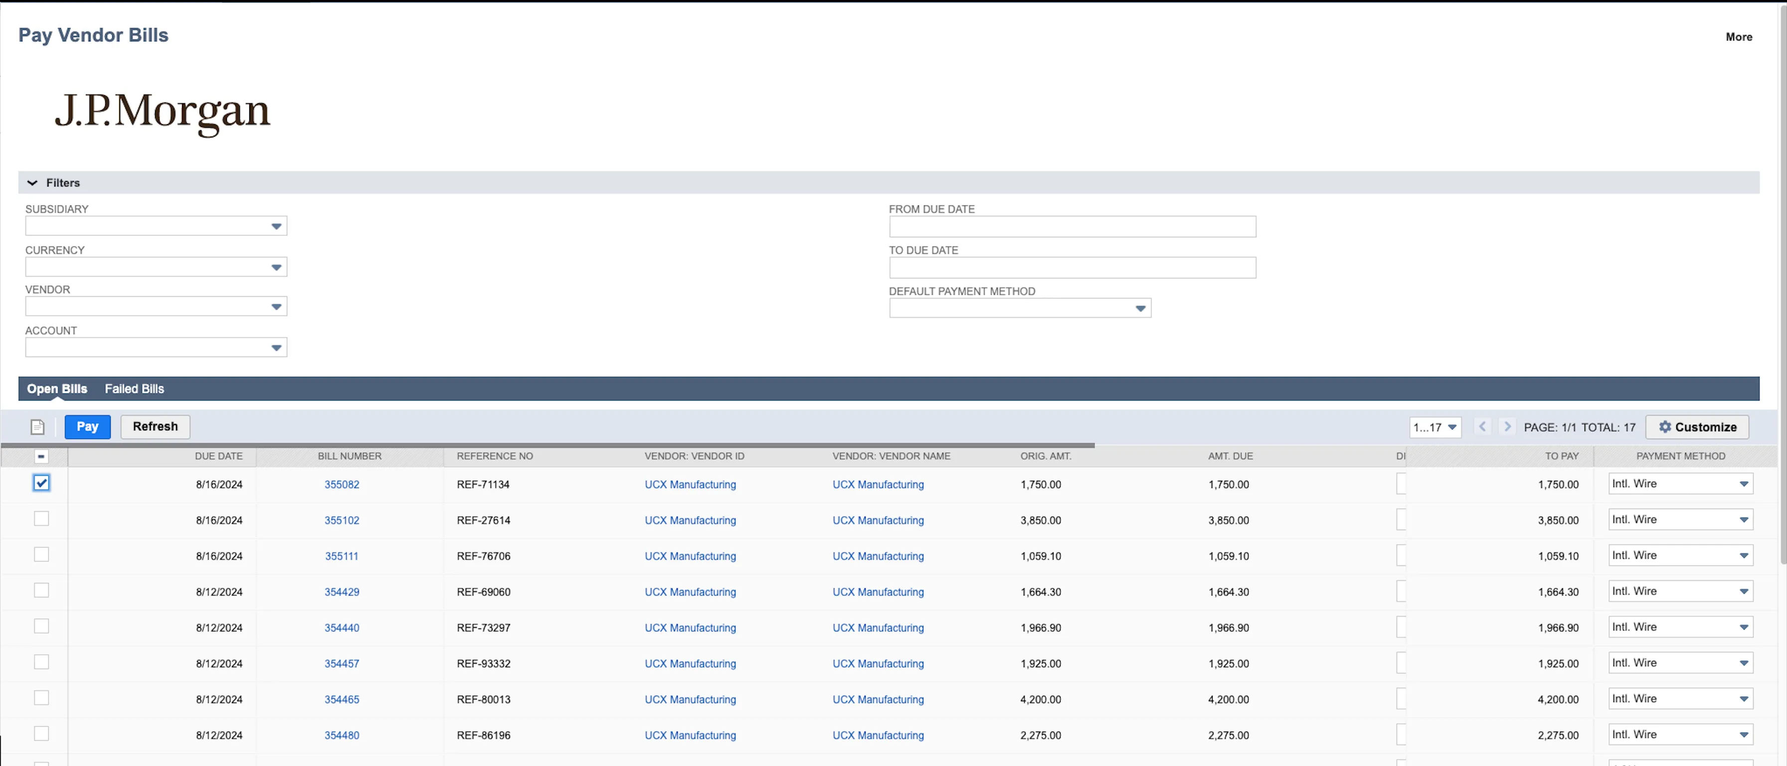The image size is (1787, 766).
Task: Tick the checkbox for bill 354440
Action: pos(41,626)
